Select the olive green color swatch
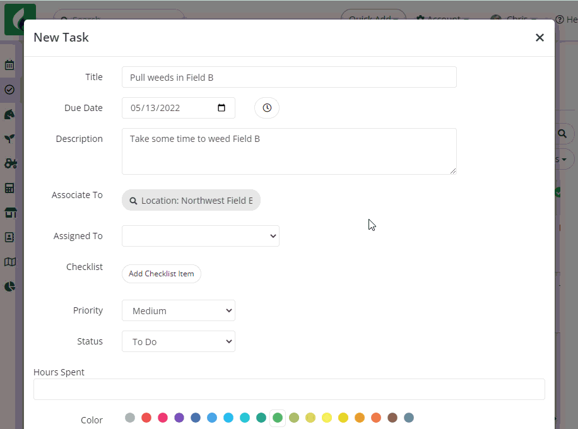This screenshot has width=578, height=429. pyautogui.click(x=294, y=418)
